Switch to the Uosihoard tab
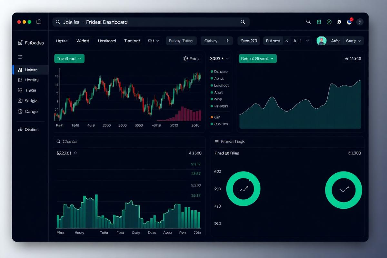The height and width of the screenshot is (258, 387). (107, 41)
